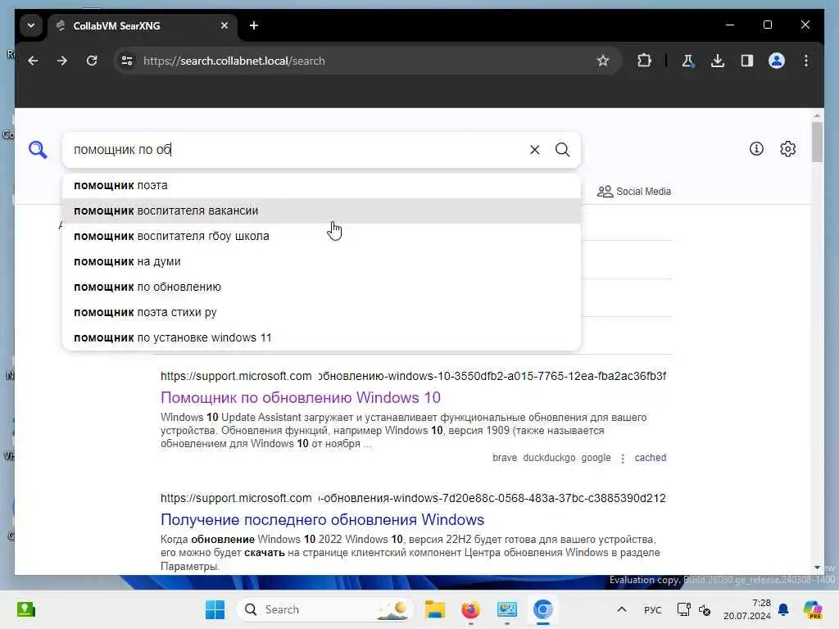
Task: Open the Extensions puzzle icon
Action: coord(644,61)
